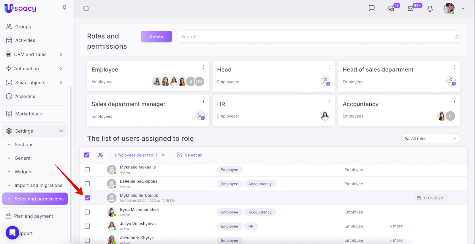
Task: Add employee to Head role
Action: [x=325, y=81]
